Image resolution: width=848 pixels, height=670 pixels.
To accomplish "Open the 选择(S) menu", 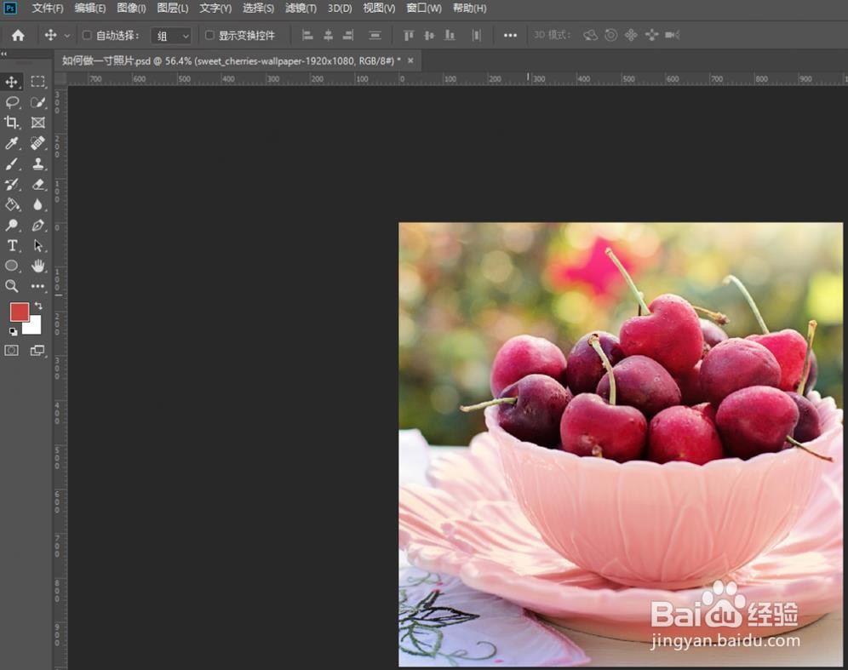I will point(258,9).
